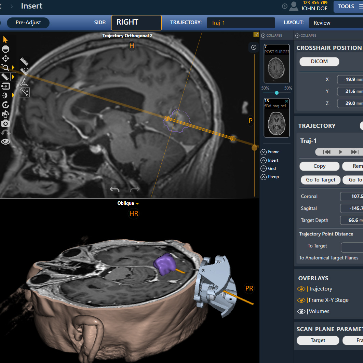The image size is (363, 363).
Task: Activate the rotate view tool
Action: [5, 104]
